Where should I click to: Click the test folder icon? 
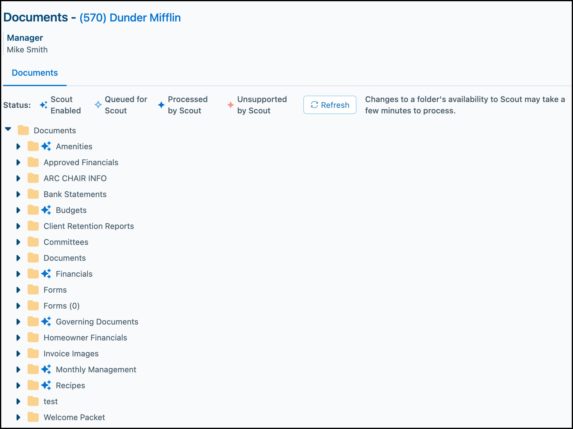(33, 401)
